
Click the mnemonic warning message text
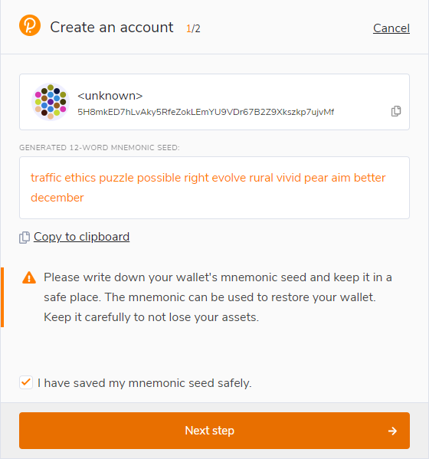pos(218,297)
